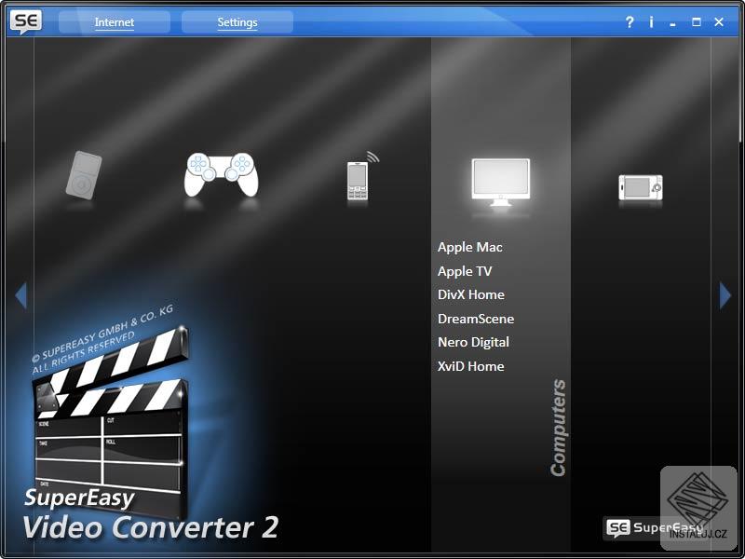Select the Computers monitor icon
Image resolution: width=745 pixels, height=559 pixels.
(x=500, y=182)
